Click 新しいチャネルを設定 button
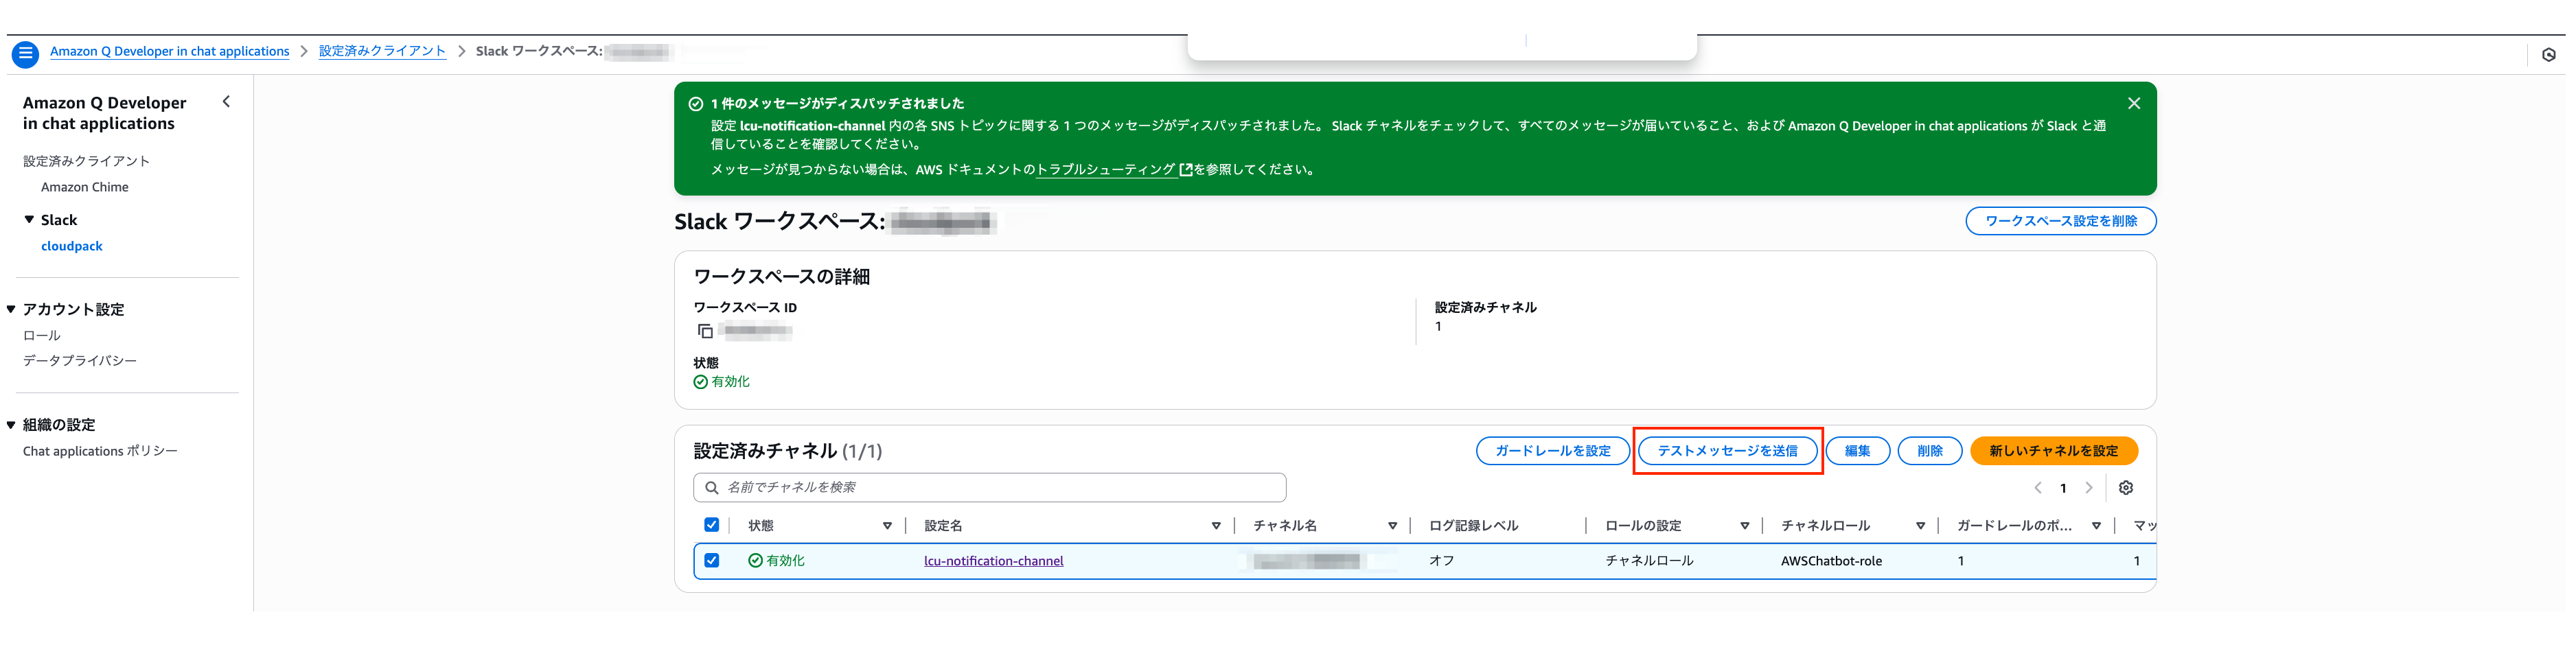This screenshot has height=645, width=2576. (2053, 451)
